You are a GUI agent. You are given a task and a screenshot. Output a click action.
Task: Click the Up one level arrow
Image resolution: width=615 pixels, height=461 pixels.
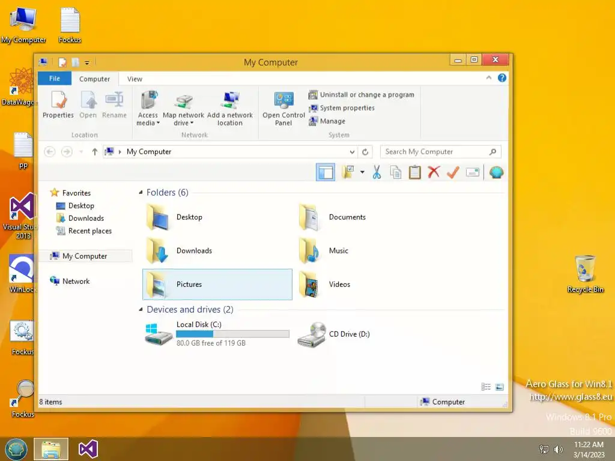click(94, 152)
